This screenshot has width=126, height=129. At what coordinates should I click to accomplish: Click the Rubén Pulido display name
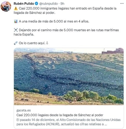24,4
